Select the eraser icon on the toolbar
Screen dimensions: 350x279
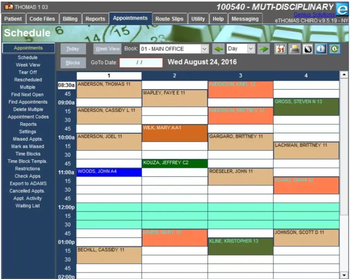pyautogui.click(x=308, y=49)
